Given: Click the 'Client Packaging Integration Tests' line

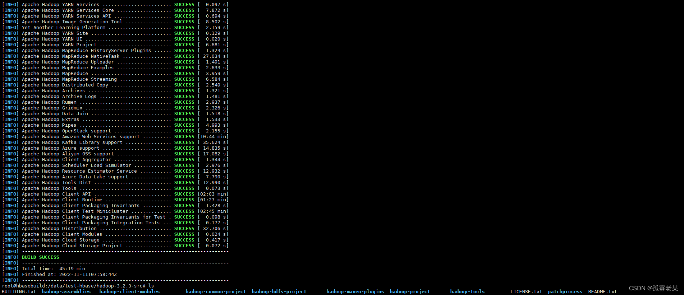Looking at the screenshot, I should [x=115, y=223].
